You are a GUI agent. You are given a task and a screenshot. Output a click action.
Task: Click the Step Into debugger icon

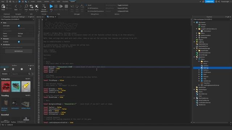tap(72, 6)
